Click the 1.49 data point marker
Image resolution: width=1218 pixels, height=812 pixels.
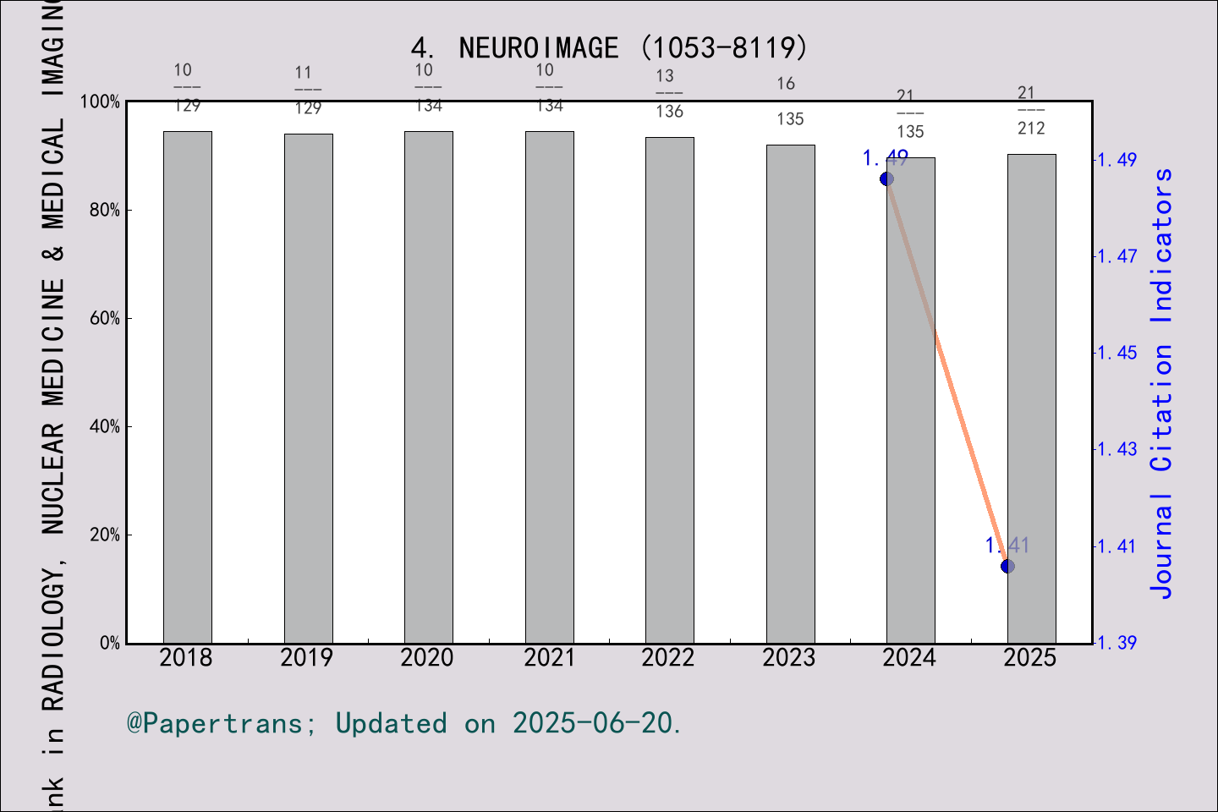pos(885,178)
